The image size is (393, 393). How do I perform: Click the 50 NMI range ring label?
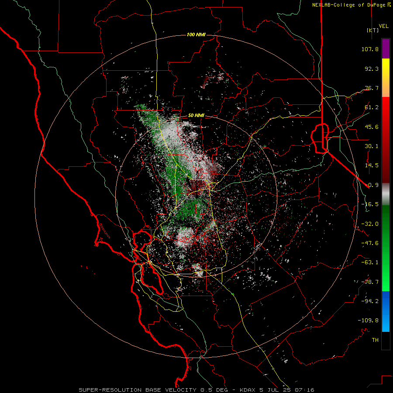click(x=196, y=116)
